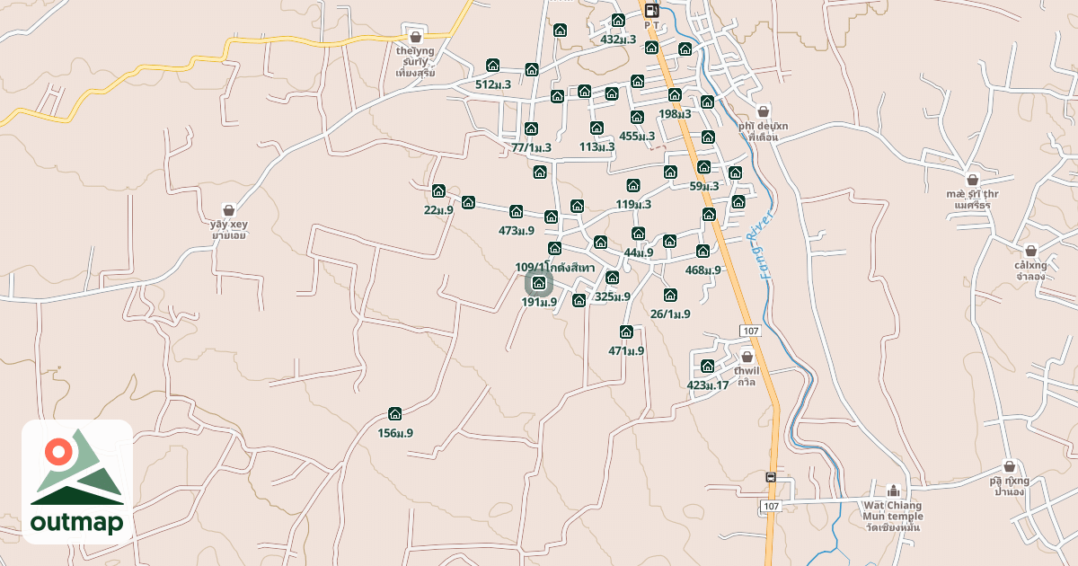Select the house marker labeled 512ม.3
This screenshot has width=1078, height=566.
(492, 65)
